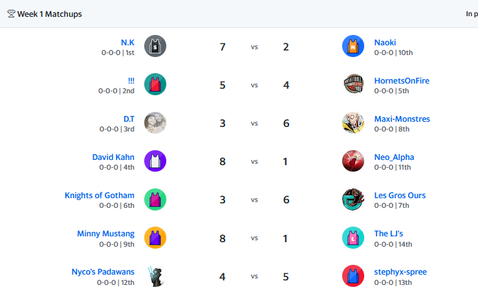Click N.K's gray jersey avatar

(155, 46)
